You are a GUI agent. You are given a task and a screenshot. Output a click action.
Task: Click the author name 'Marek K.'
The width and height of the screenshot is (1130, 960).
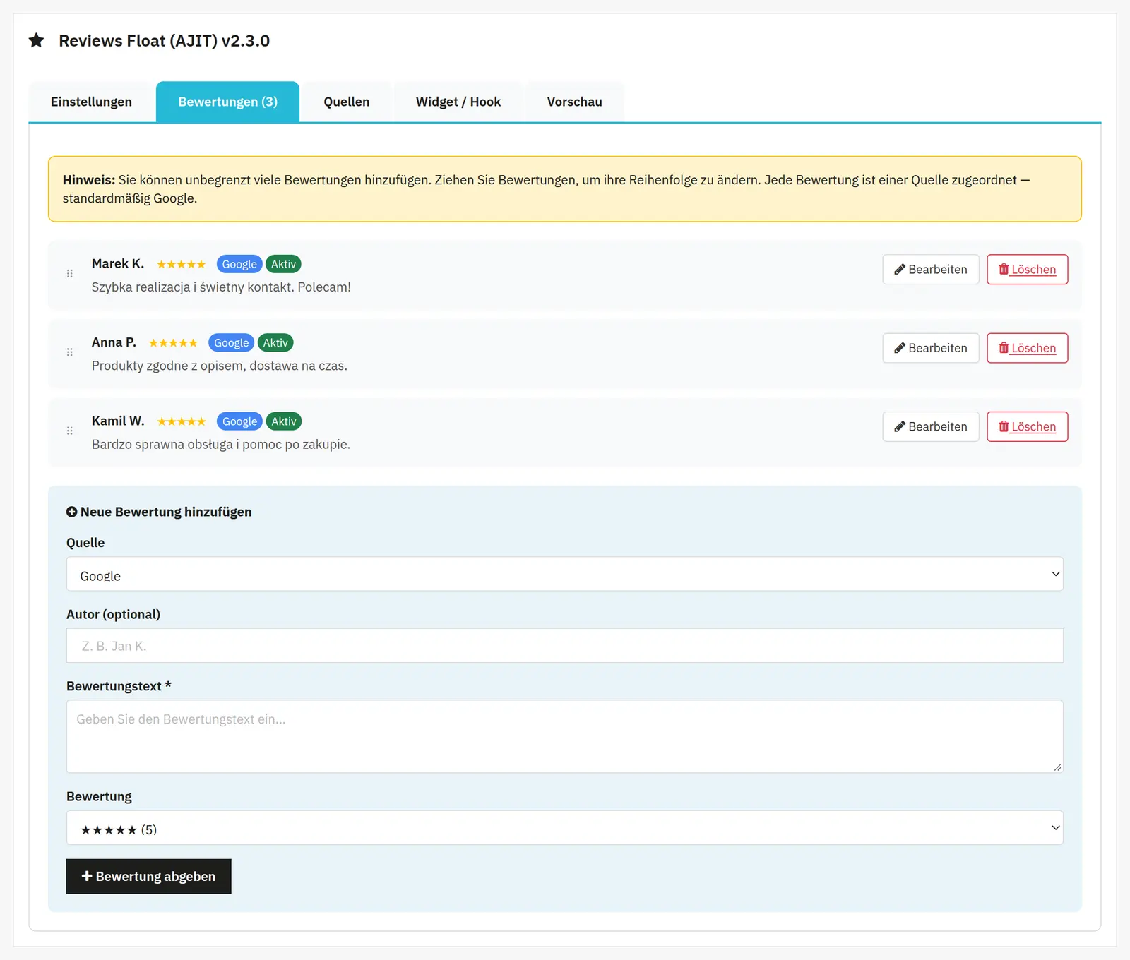pos(118,263)
